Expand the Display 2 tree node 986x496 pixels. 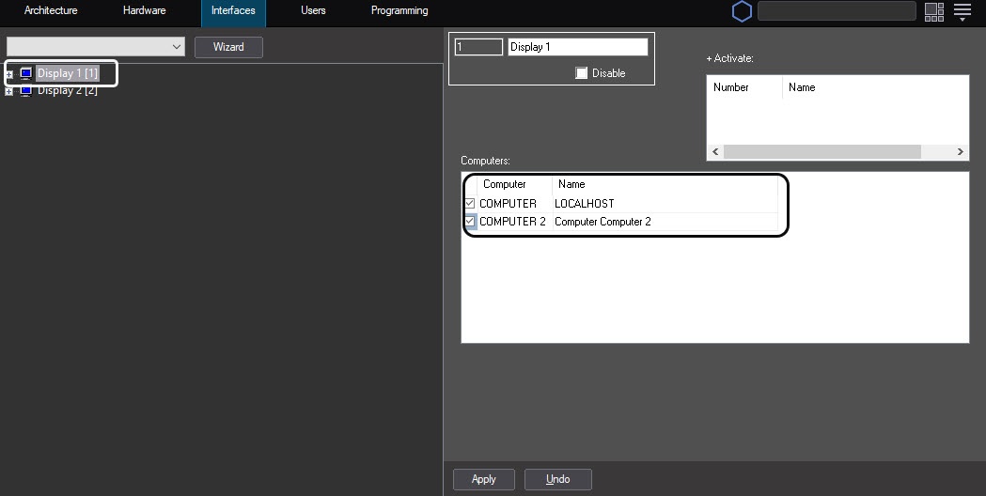[9, 91]
